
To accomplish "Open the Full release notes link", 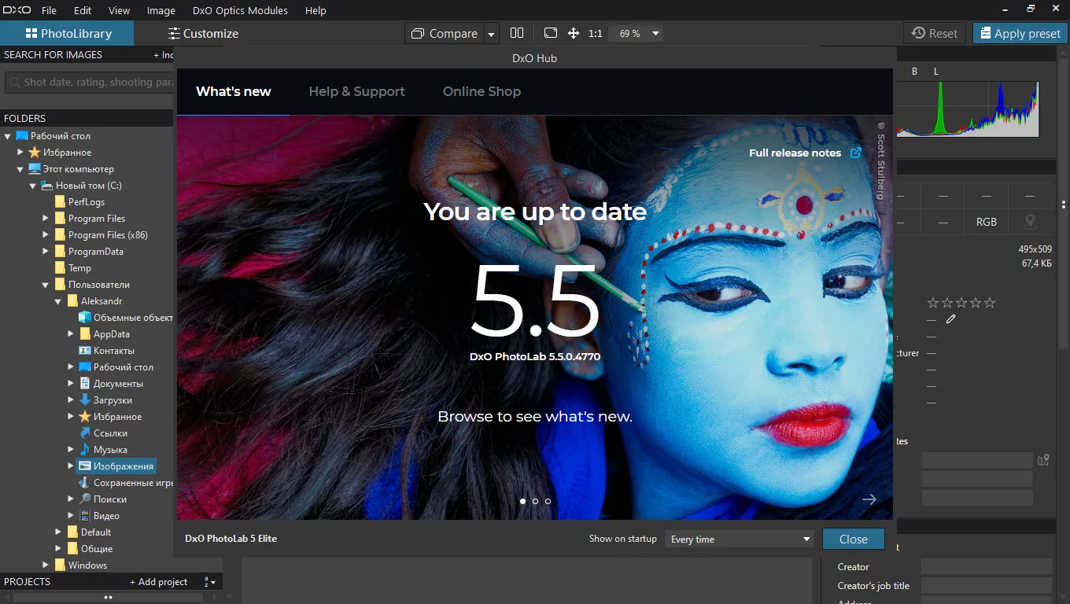I will (x=805, y=153).
